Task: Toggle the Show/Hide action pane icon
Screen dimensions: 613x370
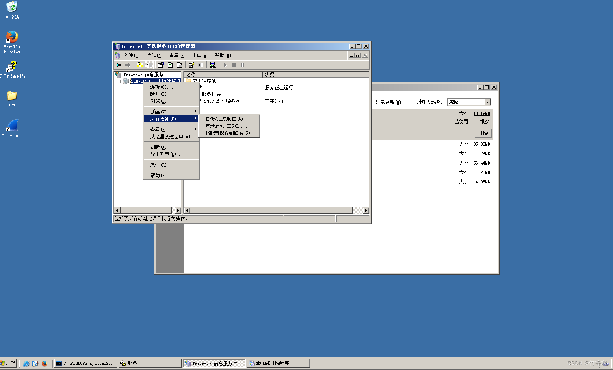Action: 201,65
